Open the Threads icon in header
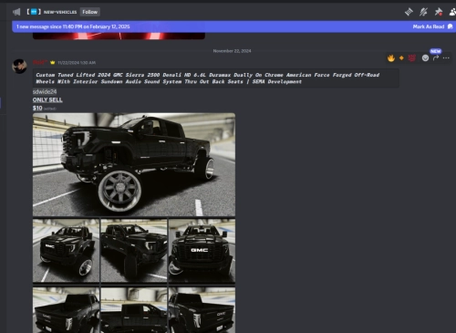The height and width of the screenshot is (333, 456). coord(409,12)
